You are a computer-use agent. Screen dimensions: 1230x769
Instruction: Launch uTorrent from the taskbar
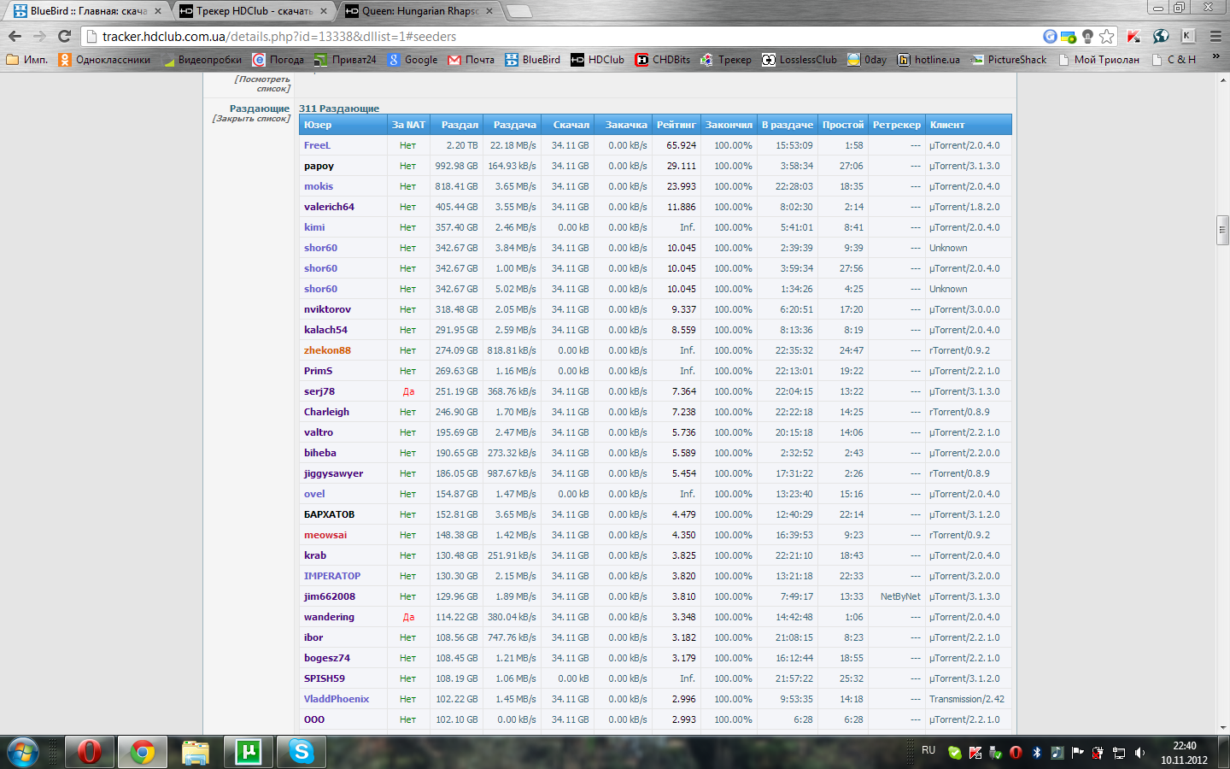(249, 752)
